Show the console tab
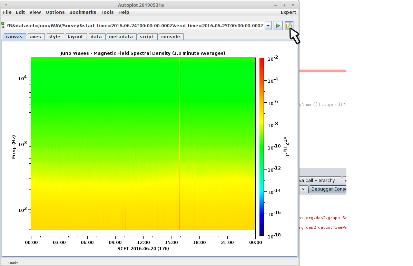 (170, 37)
